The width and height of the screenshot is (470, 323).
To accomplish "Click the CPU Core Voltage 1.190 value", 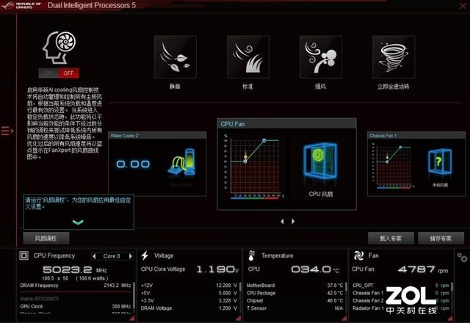I will (x=217, y=269).
